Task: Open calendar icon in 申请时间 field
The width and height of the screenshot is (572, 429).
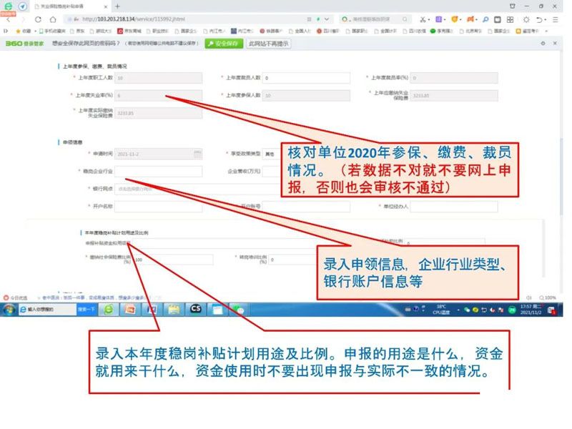Action: [197, 154]
